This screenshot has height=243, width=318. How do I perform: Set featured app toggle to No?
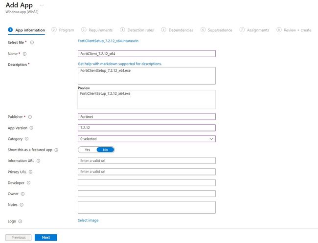pyautogui.click(x=105, y=150)
